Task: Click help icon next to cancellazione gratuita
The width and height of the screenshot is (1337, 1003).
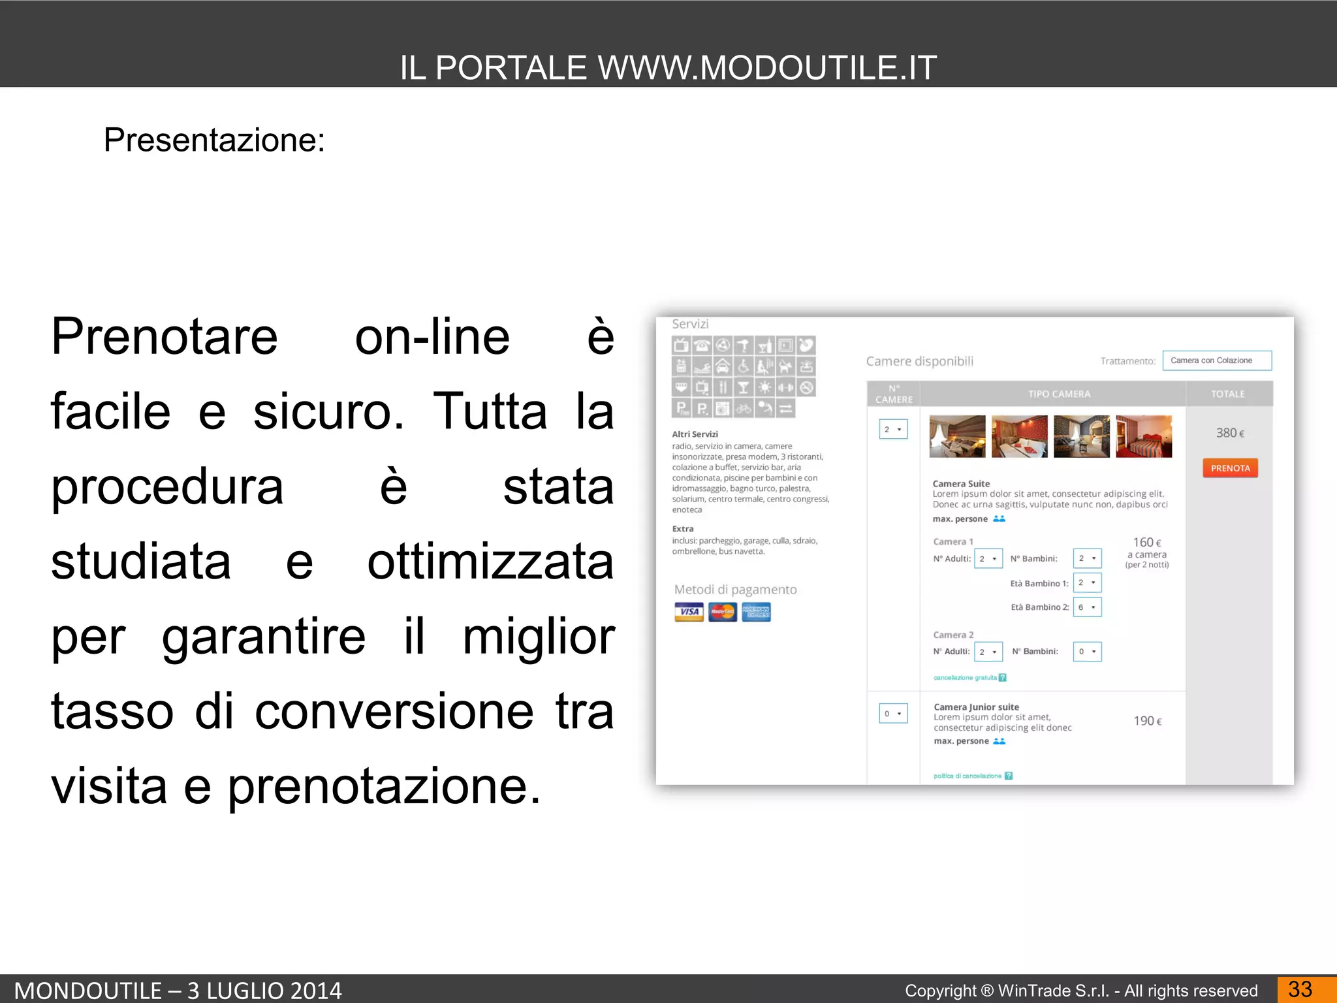Action: coord(1003,677)
